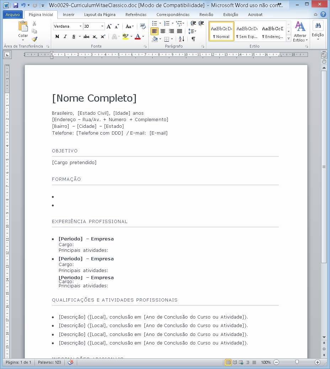Image resolution: width=330 pixels, height=369 pixels.
Task: Open the Verdana font dropdown
Action: (80, 26)
